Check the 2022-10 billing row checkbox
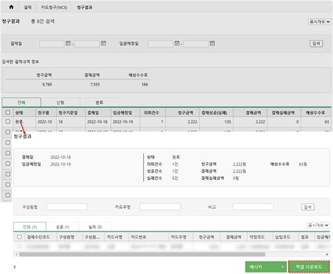Viewport: 333px width, 274px height. tap(8, 121)
